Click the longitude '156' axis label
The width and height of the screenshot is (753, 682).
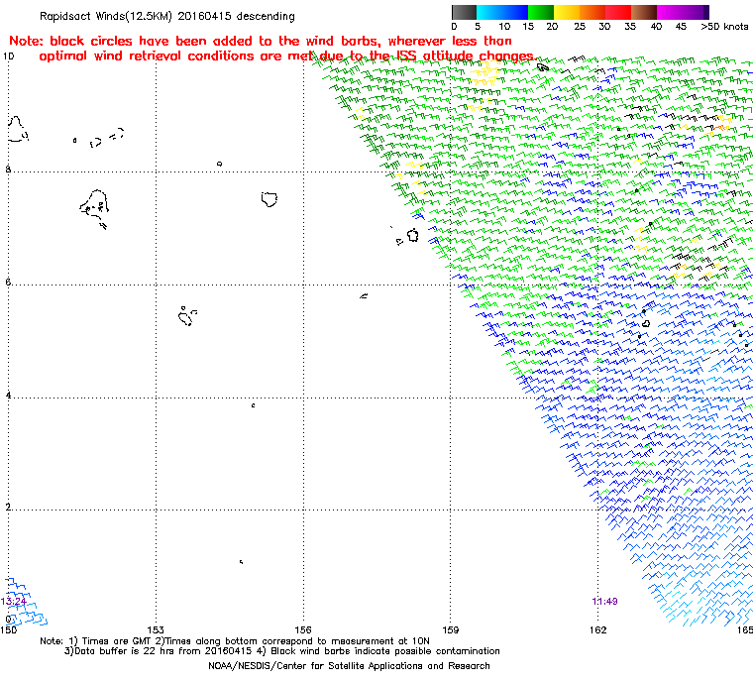pyautogui.click(x=303, y=629)
